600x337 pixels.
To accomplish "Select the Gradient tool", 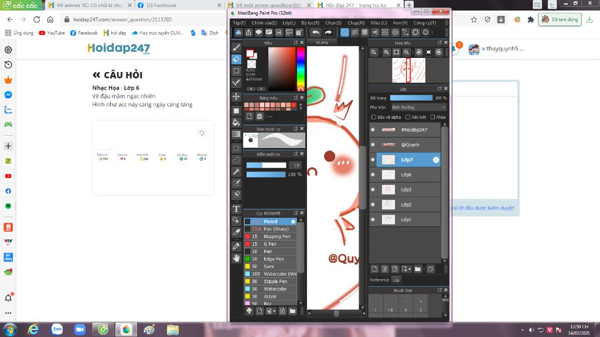I will tap(237, 134).
